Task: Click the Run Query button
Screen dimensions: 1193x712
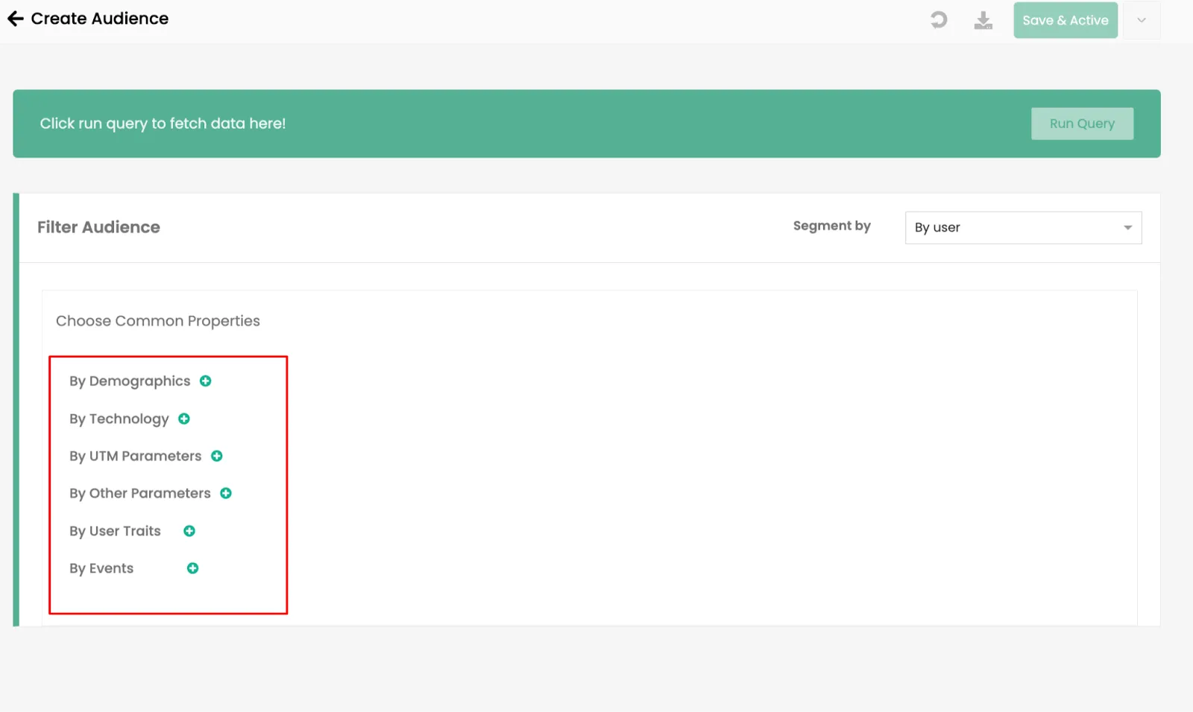Action: (x=1082, y=124)
